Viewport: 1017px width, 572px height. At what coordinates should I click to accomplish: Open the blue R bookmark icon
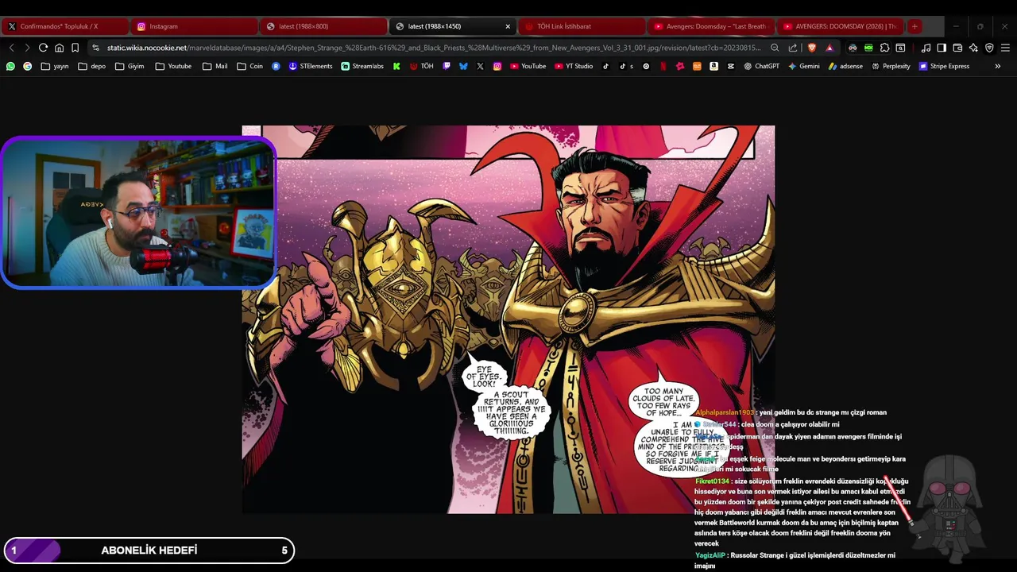pyautogui.click(x=276, y=66)
